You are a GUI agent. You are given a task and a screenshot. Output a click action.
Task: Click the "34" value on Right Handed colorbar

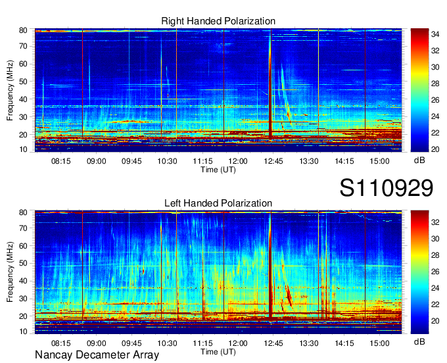(435, 34)
